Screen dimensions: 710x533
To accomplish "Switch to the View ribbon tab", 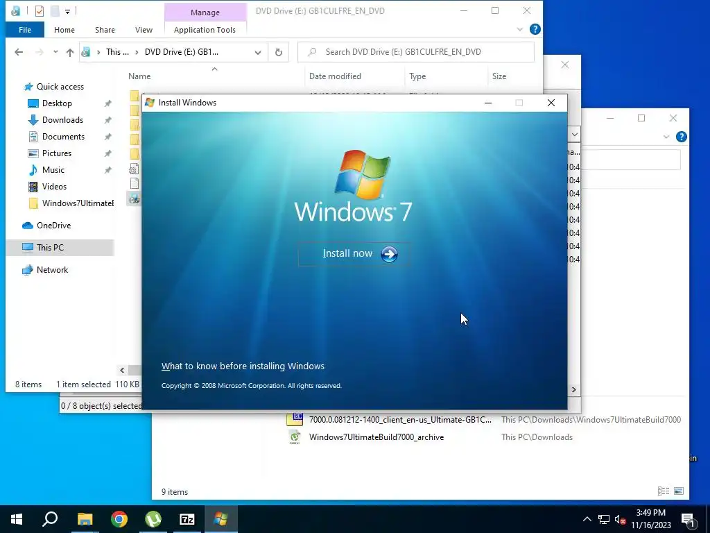I will (x=144, y=30).
